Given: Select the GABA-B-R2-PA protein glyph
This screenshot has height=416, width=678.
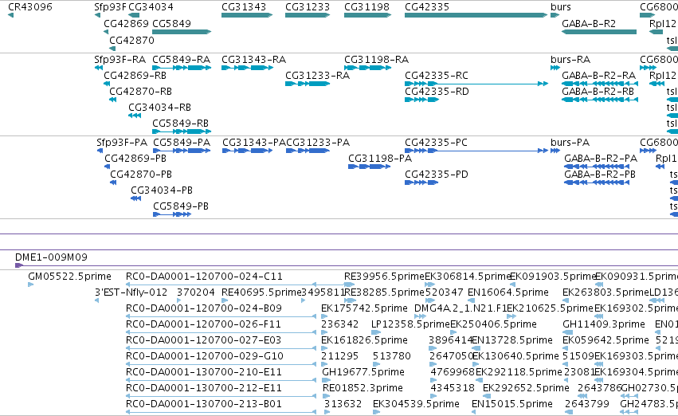Looking at the screenshot, I should click(x=597, y=167).
